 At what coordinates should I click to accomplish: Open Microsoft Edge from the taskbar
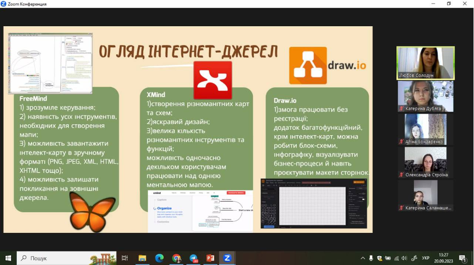pos(159,258)
